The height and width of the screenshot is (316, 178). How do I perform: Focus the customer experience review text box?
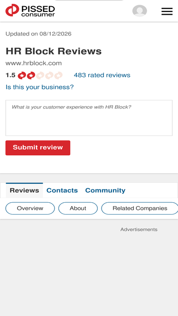(89, 118)
